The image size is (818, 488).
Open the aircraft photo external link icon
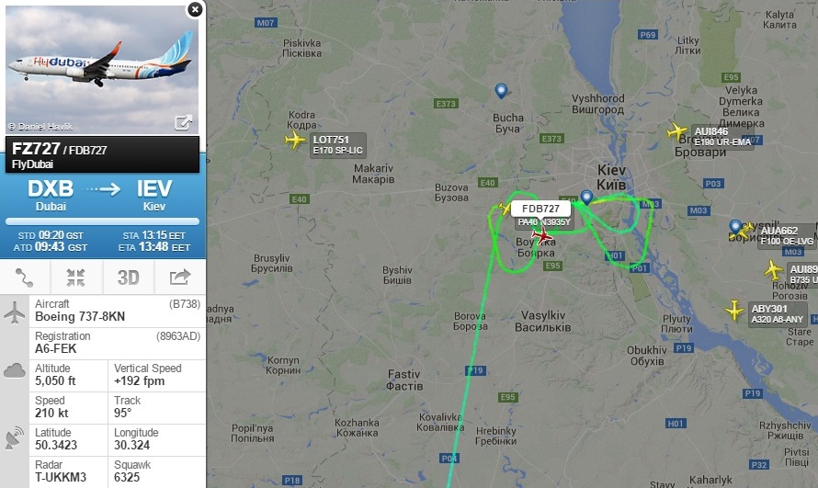(x=183, y=122)
